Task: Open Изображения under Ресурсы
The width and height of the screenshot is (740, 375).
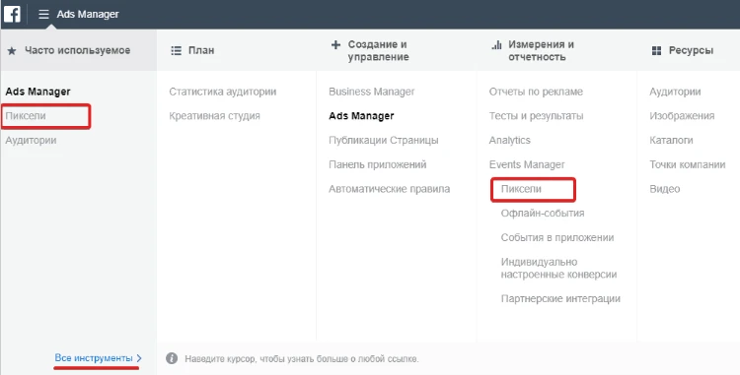Action: (682, 116)
